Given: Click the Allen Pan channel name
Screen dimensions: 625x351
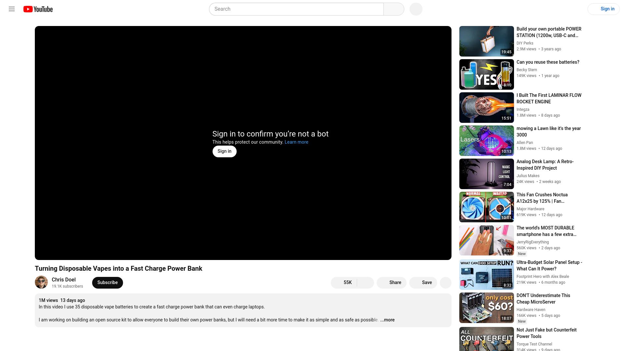Looking at the screenshot, I should 525,143.
